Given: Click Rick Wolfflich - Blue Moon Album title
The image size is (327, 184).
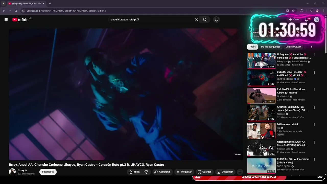Looking at the screenshot, I should pyautogui.click(x=291, y=91).
